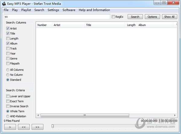Sort by the Number column header
This screenshot has height=134, width=181.
44,25
